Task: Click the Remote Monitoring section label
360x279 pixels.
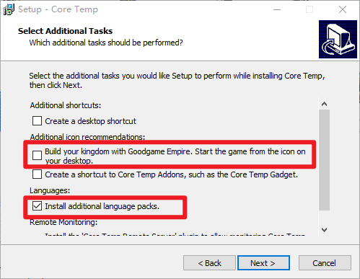Action: coord(63,222)
